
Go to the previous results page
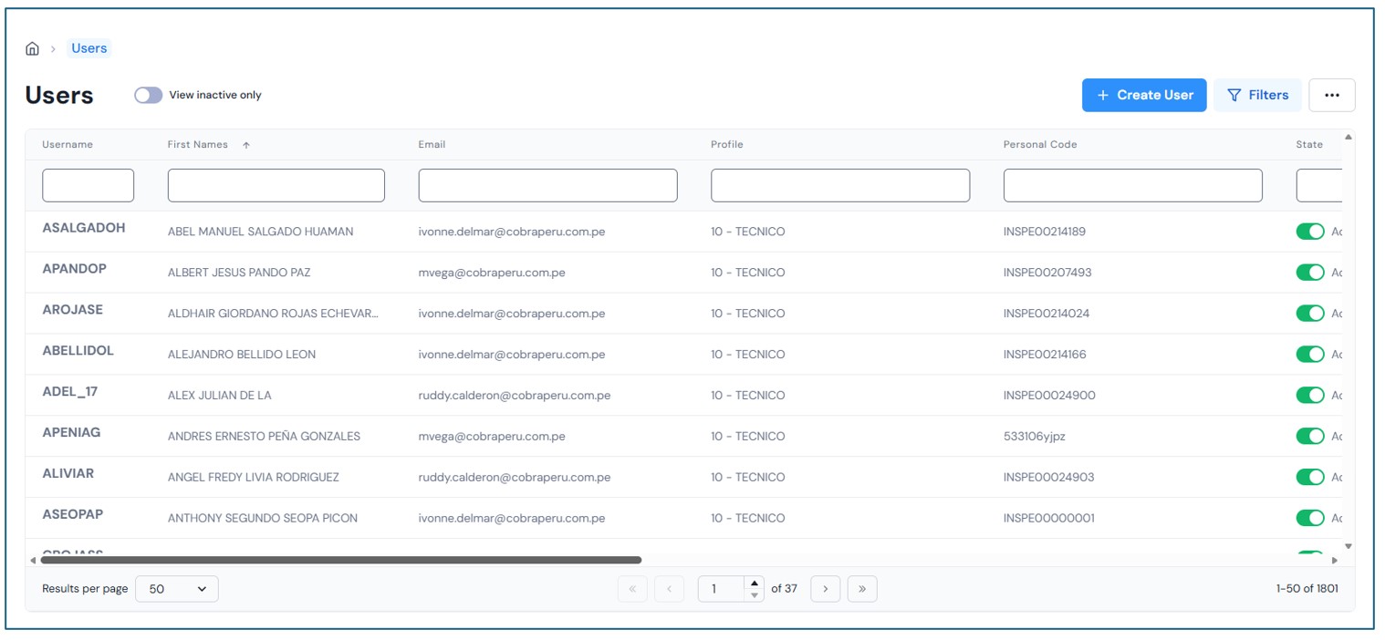669,589
